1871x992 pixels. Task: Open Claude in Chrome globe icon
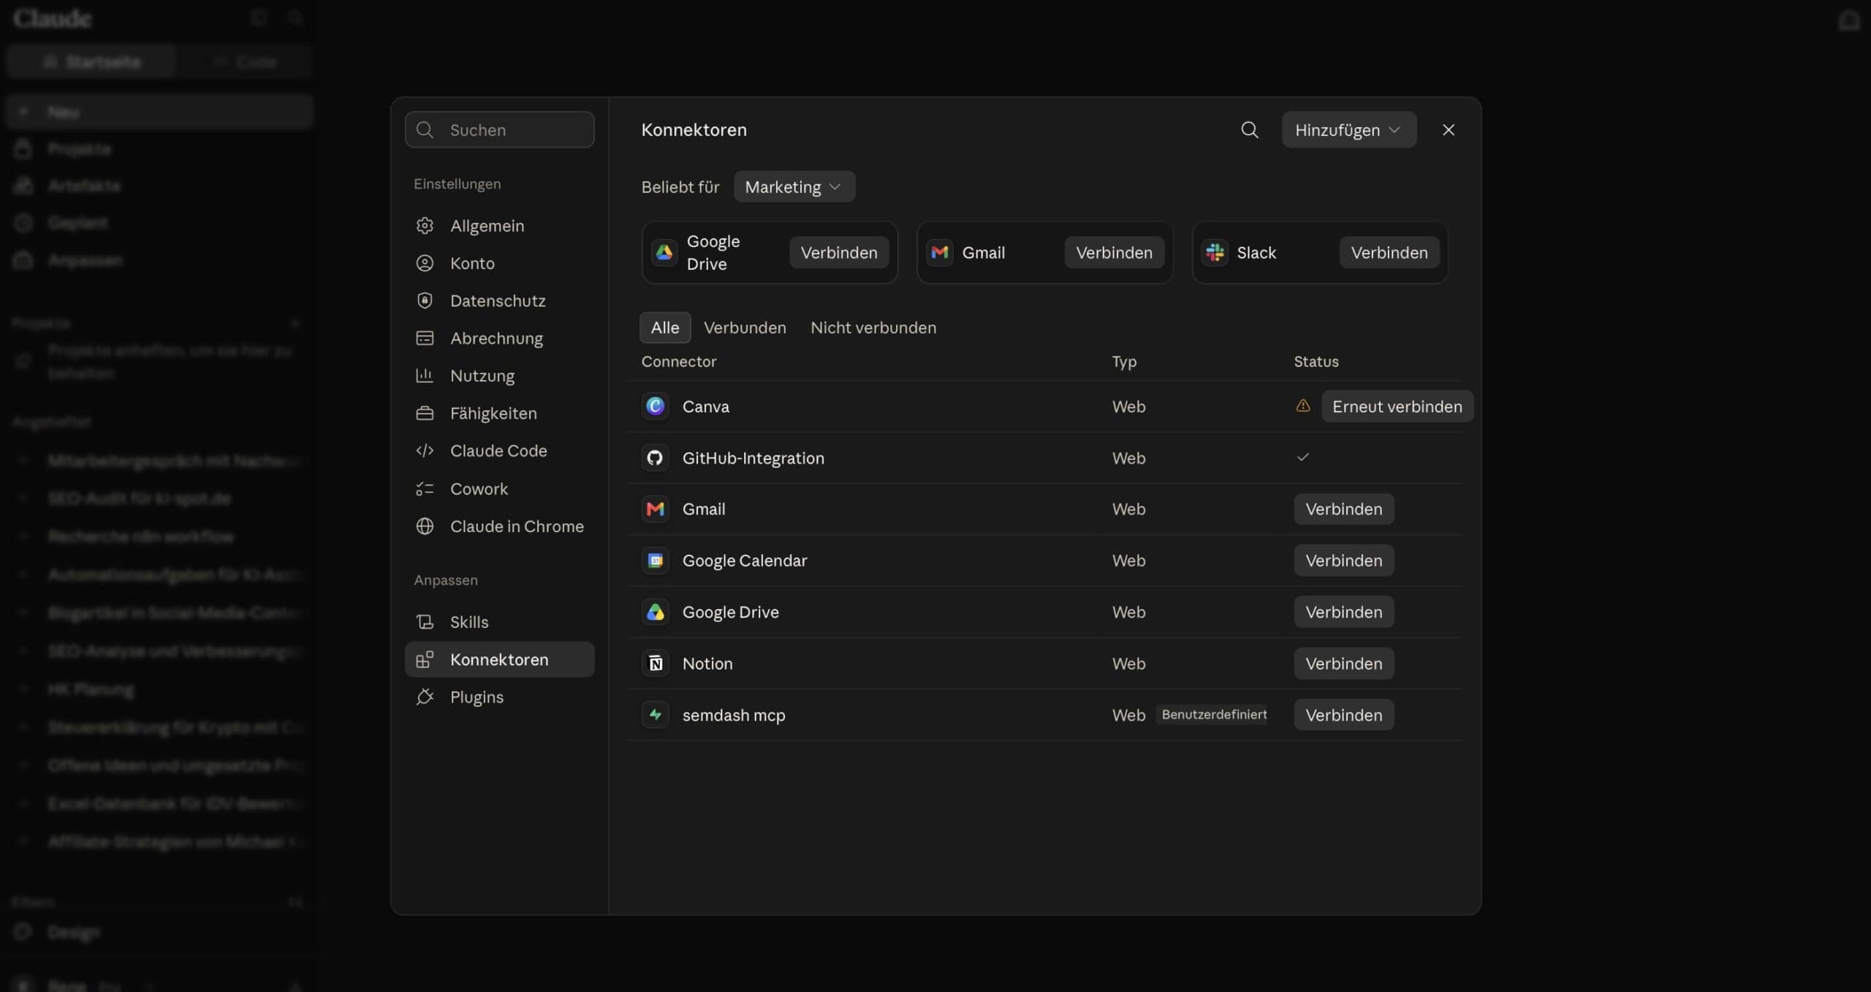tap(425, 526)
